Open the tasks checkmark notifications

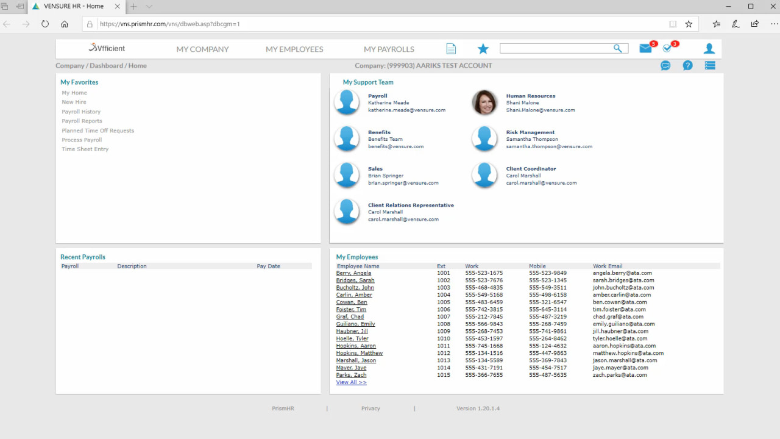coord(667,49)
